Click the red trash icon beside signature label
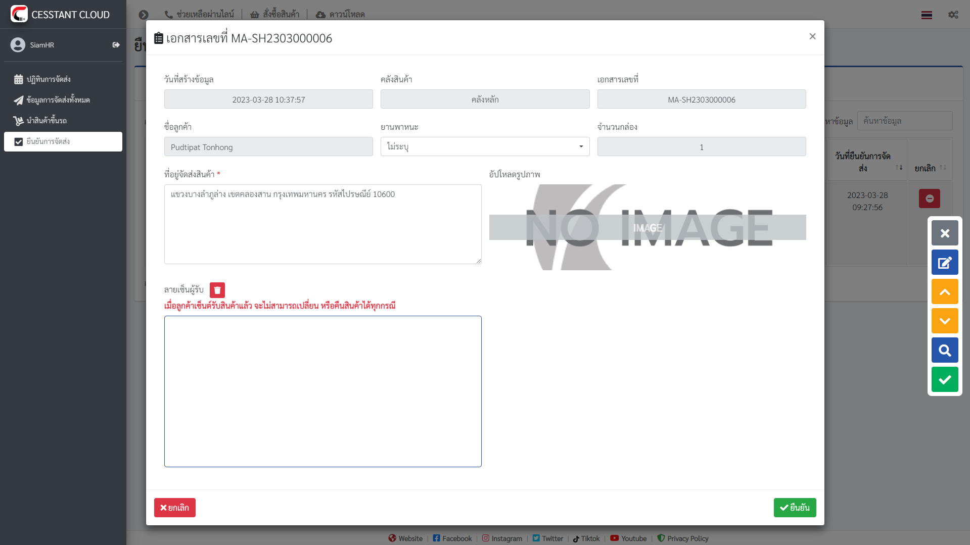 click(x=217, y=290)
